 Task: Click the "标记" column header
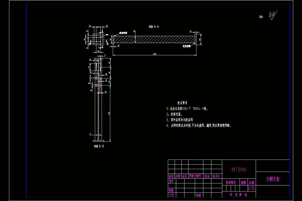(171, 176)
